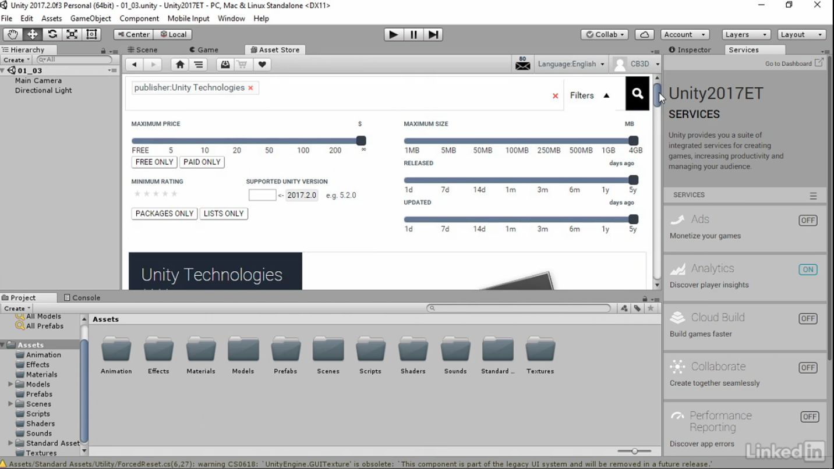Toggle the Collaborate service switch

[808, 368]
